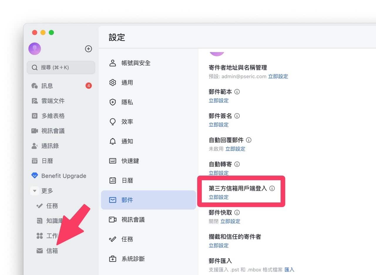Go to 視訊會議 in left sidebar

(x=53, y=131)
